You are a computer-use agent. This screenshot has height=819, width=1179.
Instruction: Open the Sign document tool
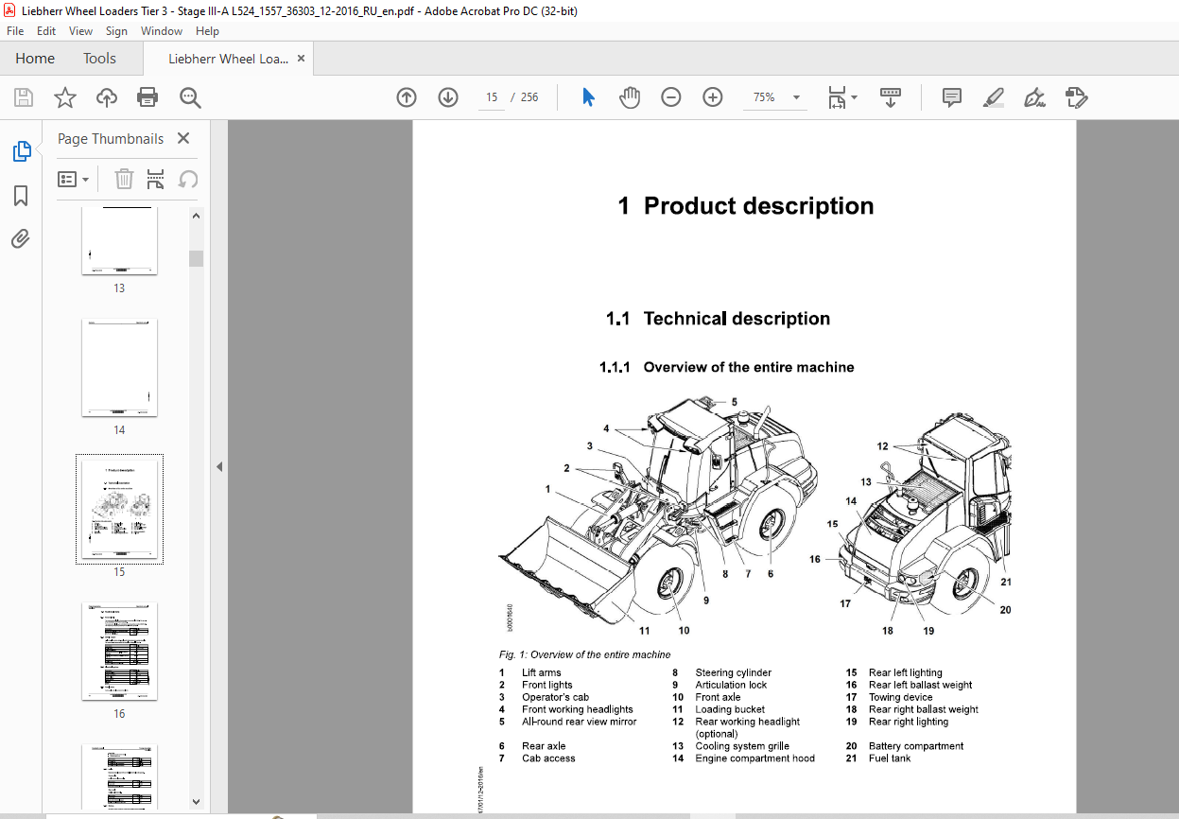coord(1034,97)
